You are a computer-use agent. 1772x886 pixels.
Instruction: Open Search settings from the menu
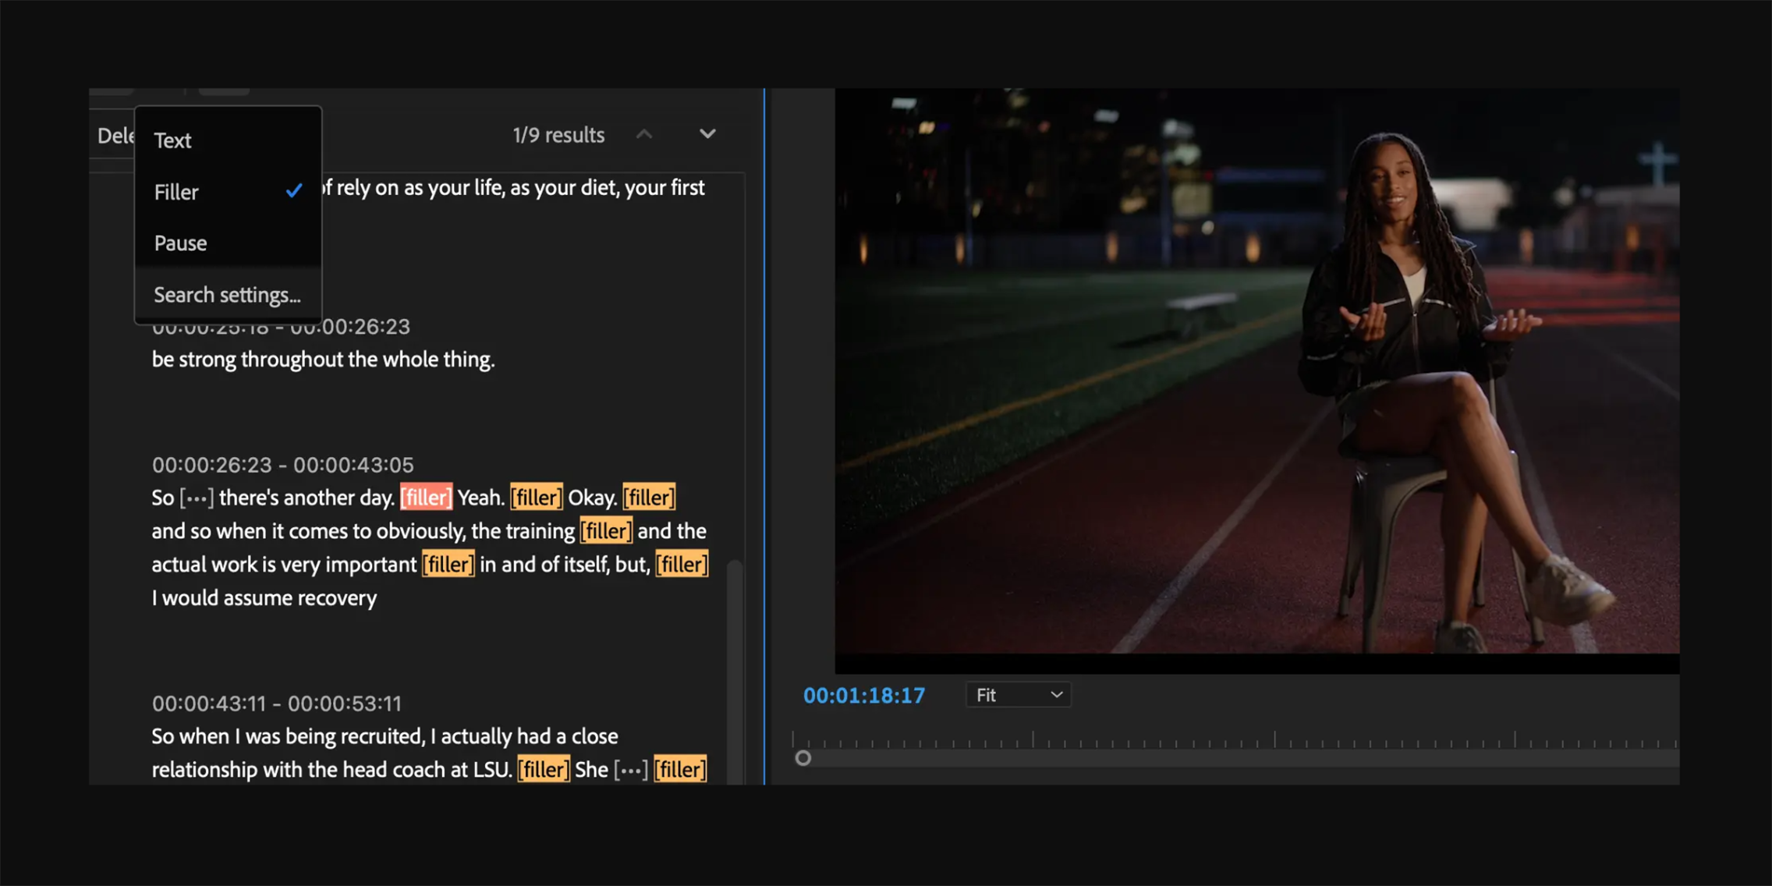pos(228,295)
